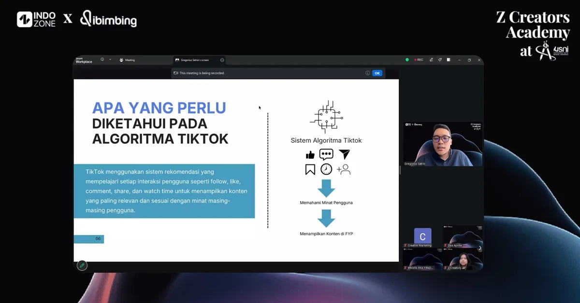Click the slide number 06 label
Viewport: 580px width, 303px height.
pyautogui.click(x=98, y=239)
